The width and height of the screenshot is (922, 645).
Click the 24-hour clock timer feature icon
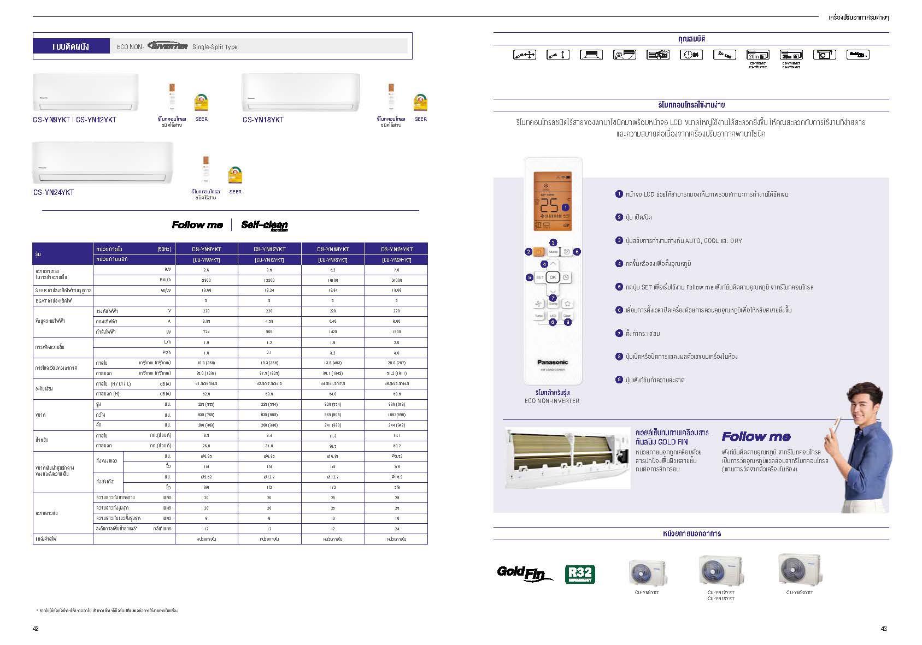click(x=691, y=55)
